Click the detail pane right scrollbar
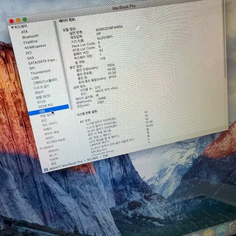The width and height of the screenshot is (236, 236). click(224, 39)
